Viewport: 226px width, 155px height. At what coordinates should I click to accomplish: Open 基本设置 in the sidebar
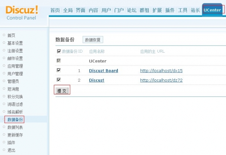pyautogui.click(x=15, y=43)
